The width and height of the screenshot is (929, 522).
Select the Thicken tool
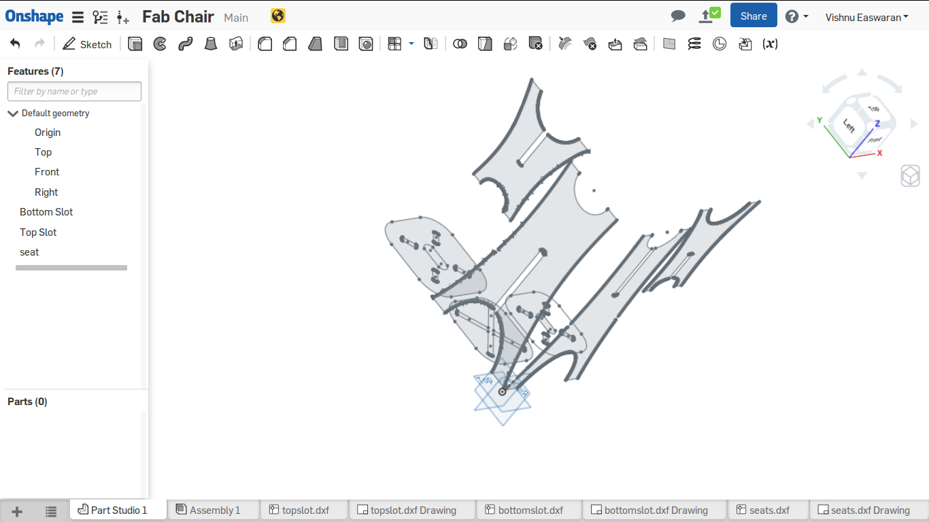pyautogui.click(x=236, y=44)
